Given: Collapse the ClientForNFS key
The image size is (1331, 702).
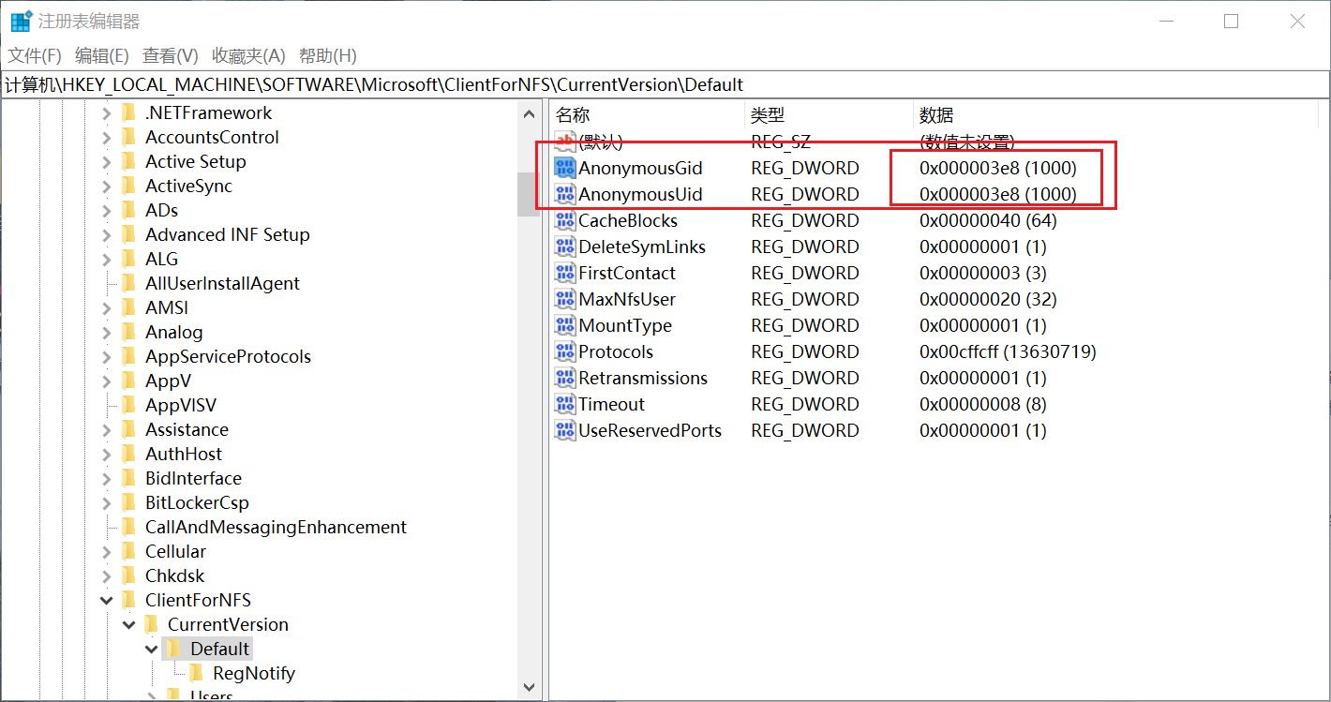Looking at the screenshot, I should pyautogui.click(x=106, y=601).
